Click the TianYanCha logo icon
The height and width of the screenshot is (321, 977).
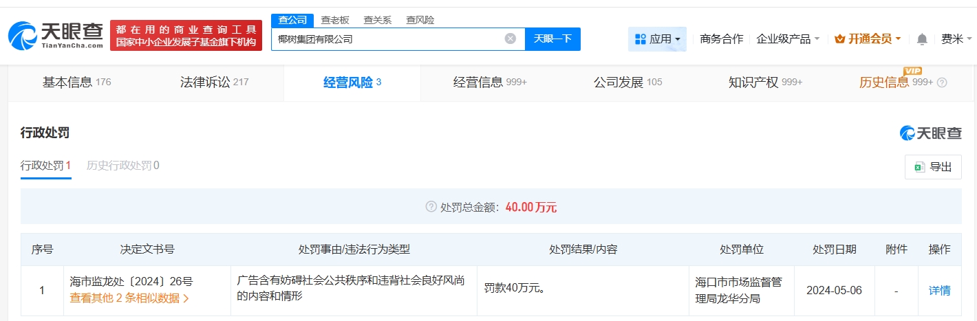click(x=23, y=35)
